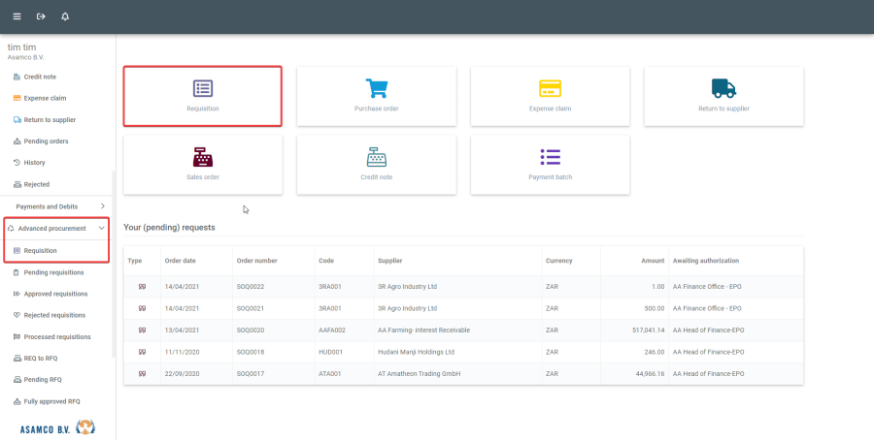
Task: Open the Sales order register tile
Action: 203,165
